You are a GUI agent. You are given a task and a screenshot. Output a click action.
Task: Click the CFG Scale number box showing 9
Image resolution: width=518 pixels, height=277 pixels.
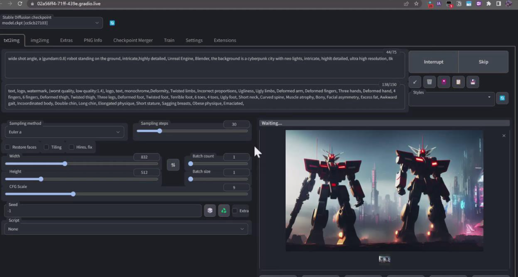point(236,187)
